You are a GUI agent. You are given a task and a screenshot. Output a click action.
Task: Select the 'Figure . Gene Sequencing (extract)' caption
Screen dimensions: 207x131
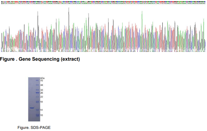(40, 59)
